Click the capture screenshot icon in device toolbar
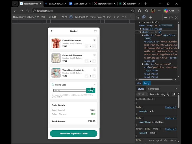 tap(71, 17)
